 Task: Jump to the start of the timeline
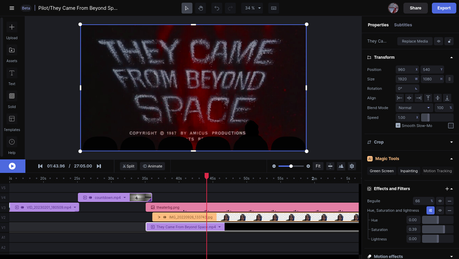[x=40, y=166]
